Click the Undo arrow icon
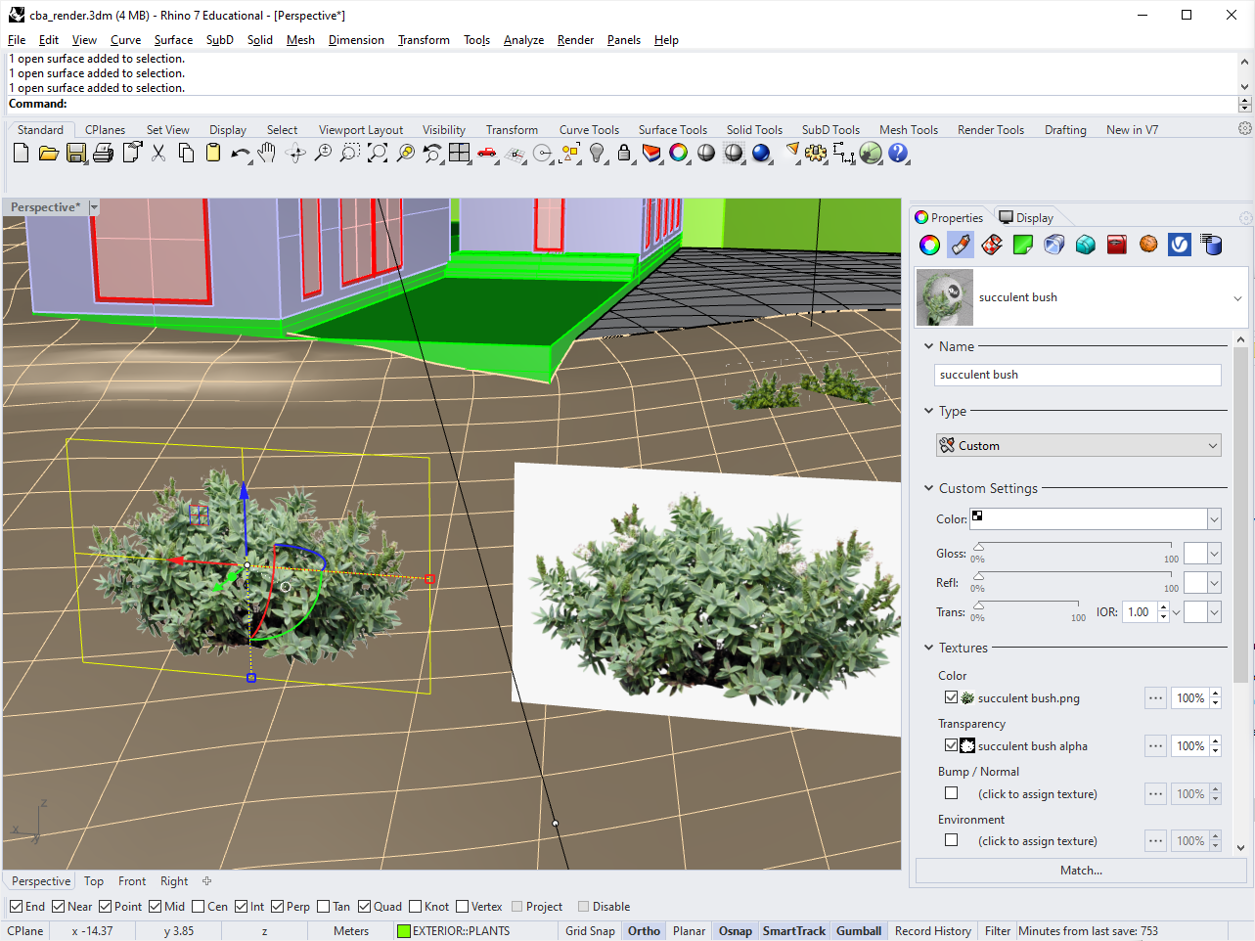The height and width of the screenshot is (941, 1255). point(240,154)
